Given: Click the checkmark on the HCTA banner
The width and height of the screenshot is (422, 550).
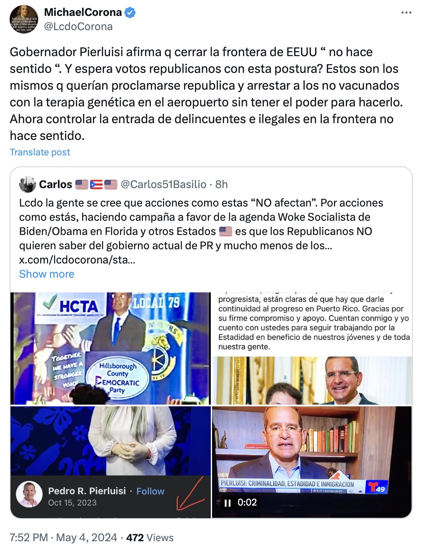Looking at the screenshot, I should point(50,303).
